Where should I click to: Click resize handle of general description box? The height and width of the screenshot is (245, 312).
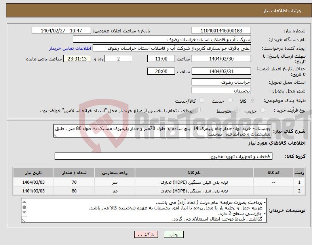tap(55, 136)
